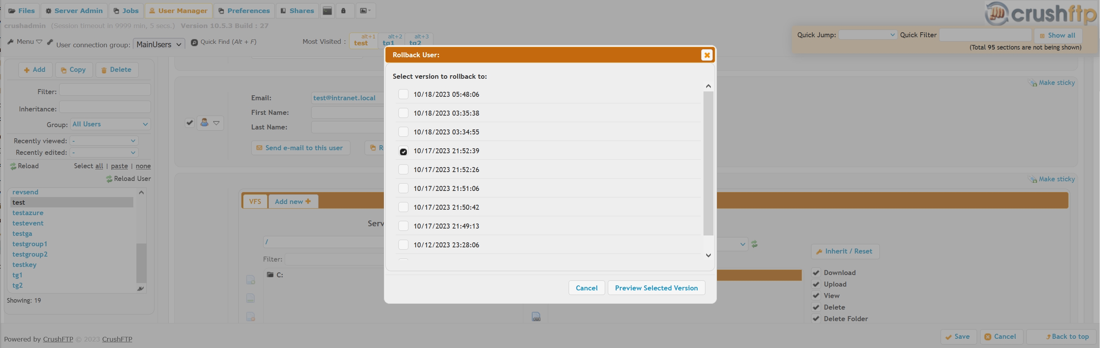
Task: Toggle the Download permission checkbox
Action: [x=816, y=272]
